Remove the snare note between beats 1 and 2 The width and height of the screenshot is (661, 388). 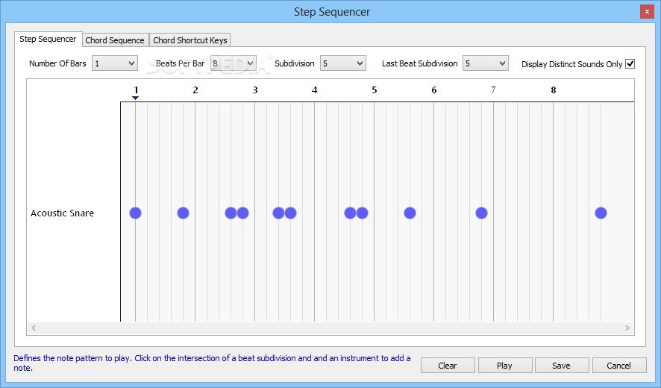[183, 213]
